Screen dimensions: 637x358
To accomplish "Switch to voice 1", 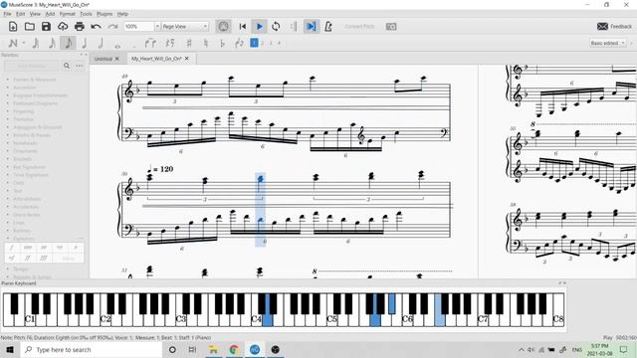I will [254, 43].
